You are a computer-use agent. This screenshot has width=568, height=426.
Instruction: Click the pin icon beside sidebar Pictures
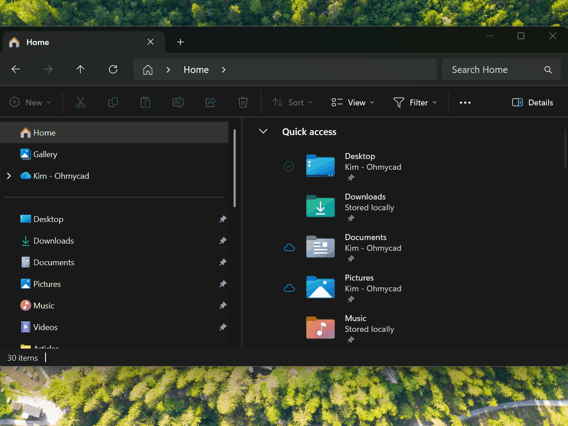223,284
